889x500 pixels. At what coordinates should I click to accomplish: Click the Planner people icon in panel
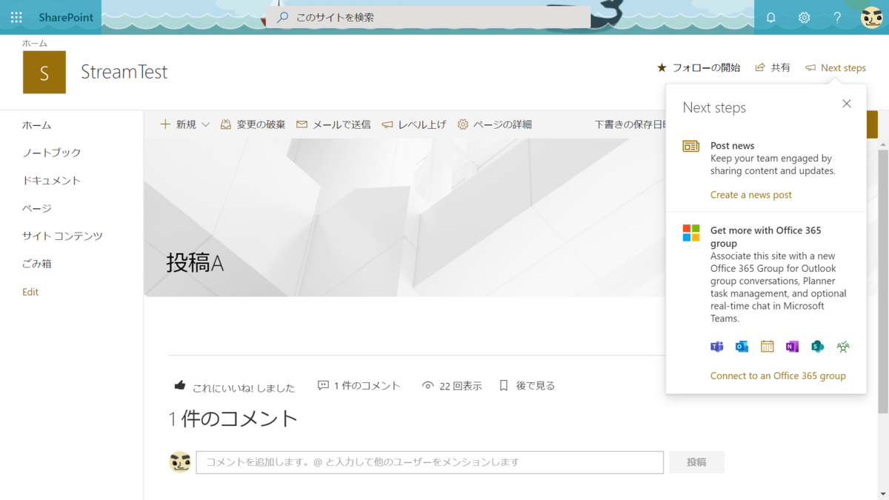(843, 347)
